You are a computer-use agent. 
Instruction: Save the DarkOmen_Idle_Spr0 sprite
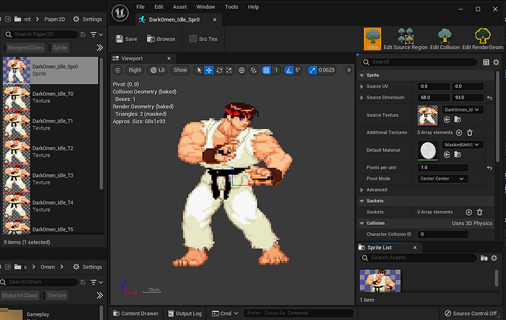pos(126,39)
